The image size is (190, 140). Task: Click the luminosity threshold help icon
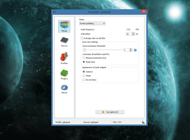click(x=135, y=50)
